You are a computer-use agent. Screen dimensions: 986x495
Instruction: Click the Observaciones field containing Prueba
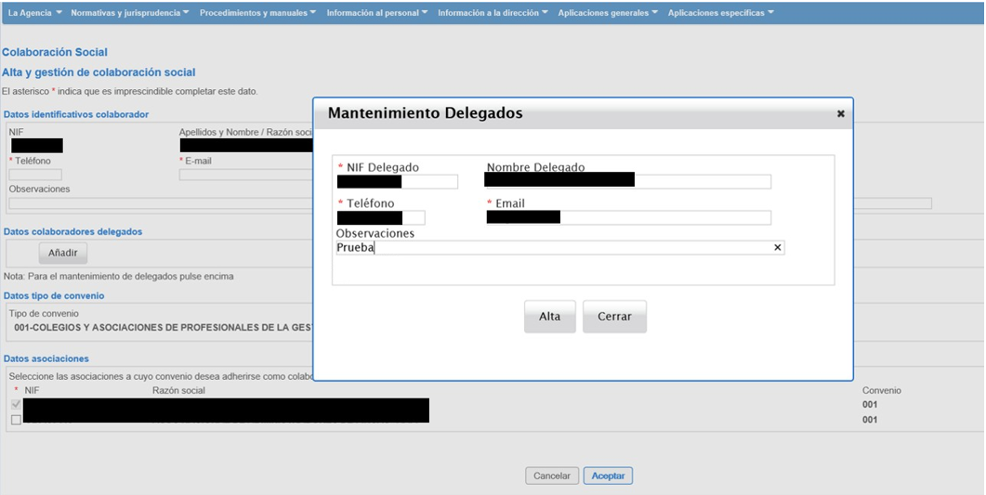pyautogui.click(x=558, y=248)
